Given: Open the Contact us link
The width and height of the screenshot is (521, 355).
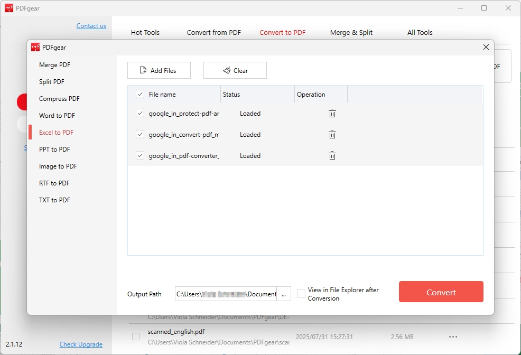Looking at the screenshot, I should pyautogui.click(x=91, y=25).
